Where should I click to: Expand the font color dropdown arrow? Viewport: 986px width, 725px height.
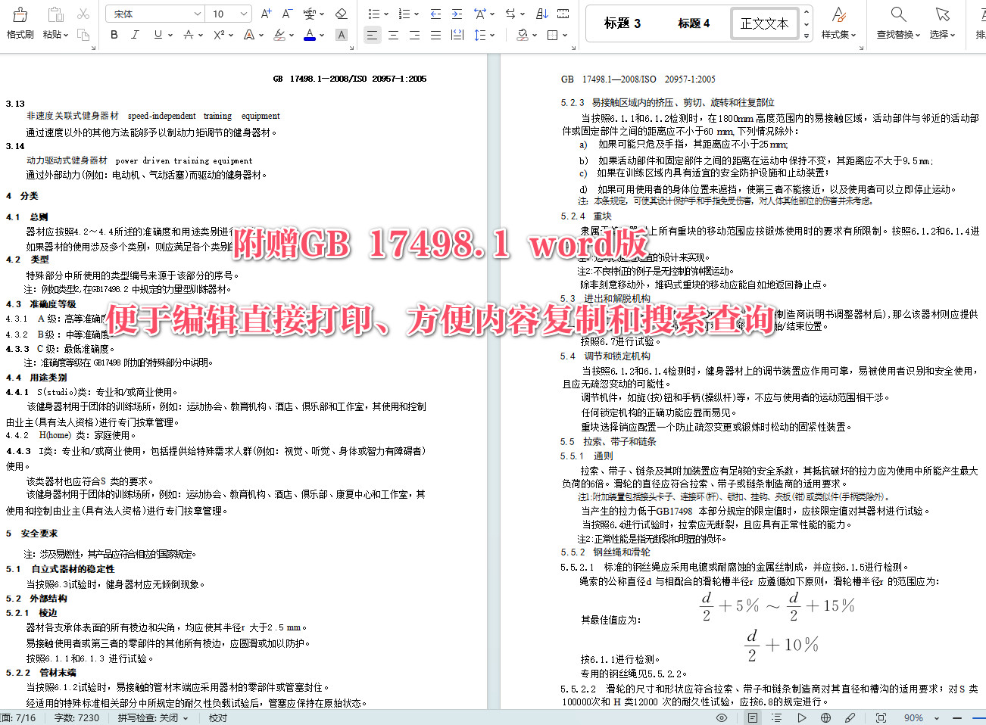tap(321, 35)
